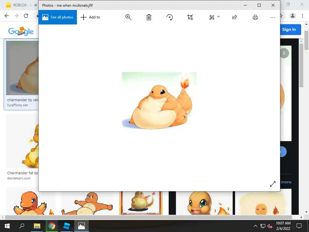Open the Chrome profile avatar icon
The image size is (309, 232).
pyautogui.click(x=293, y=16)
